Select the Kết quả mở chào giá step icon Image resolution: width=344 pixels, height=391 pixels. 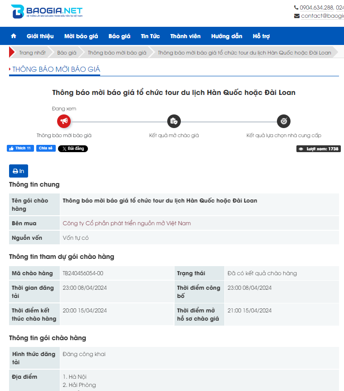tap(174, 121)
